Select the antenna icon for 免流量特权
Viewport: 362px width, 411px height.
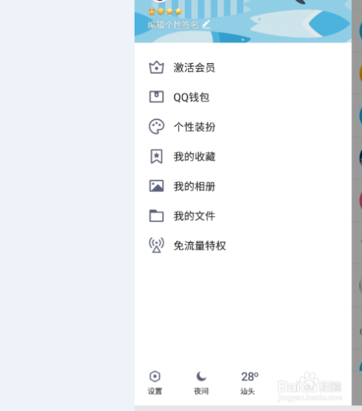coord(156,245)
